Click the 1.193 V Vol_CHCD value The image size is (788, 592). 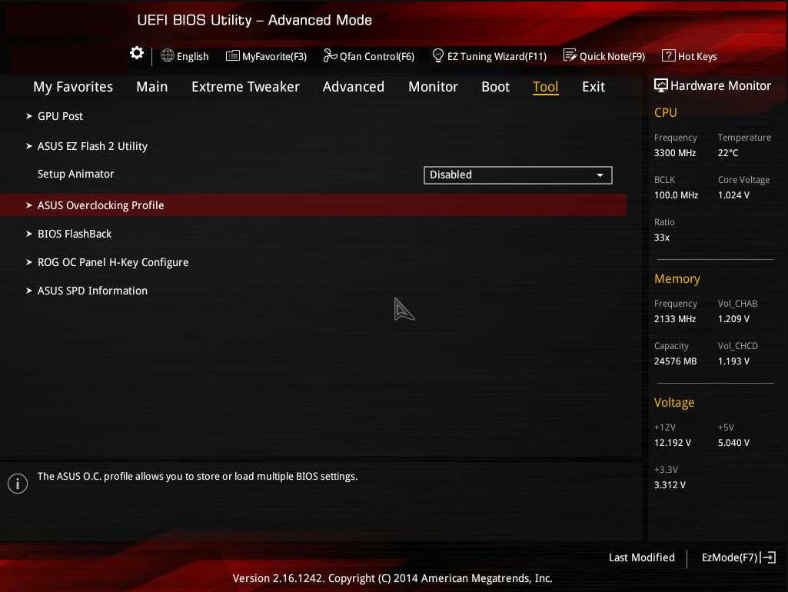coord(733,361)
